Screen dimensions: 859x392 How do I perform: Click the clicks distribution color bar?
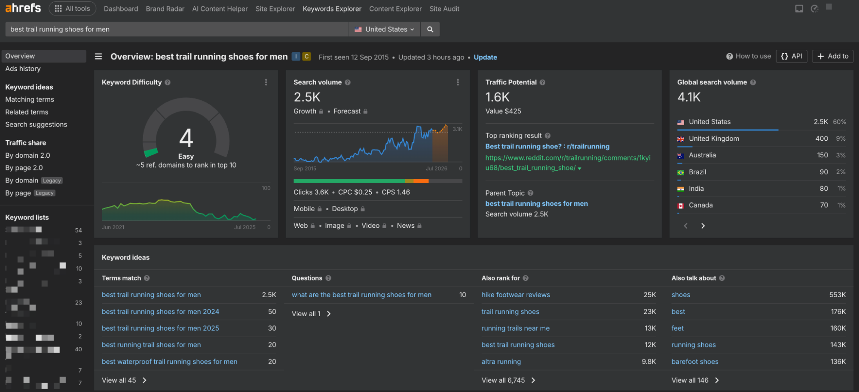pos(378,181)
